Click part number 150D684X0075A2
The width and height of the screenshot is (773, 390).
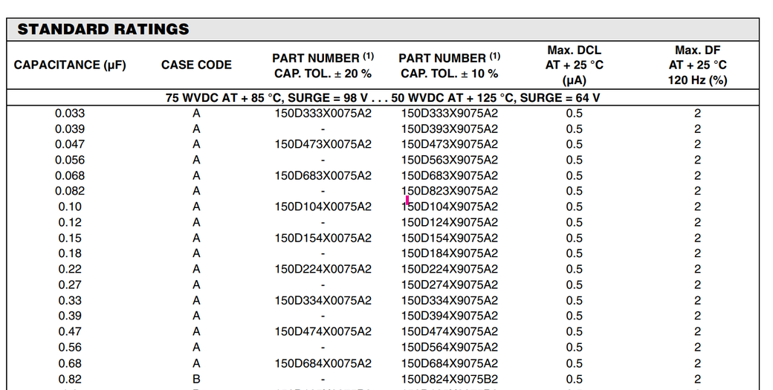point(323,363)
